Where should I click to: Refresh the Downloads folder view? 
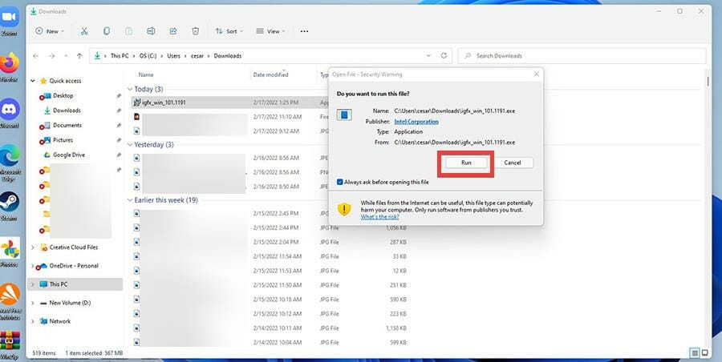444,55
